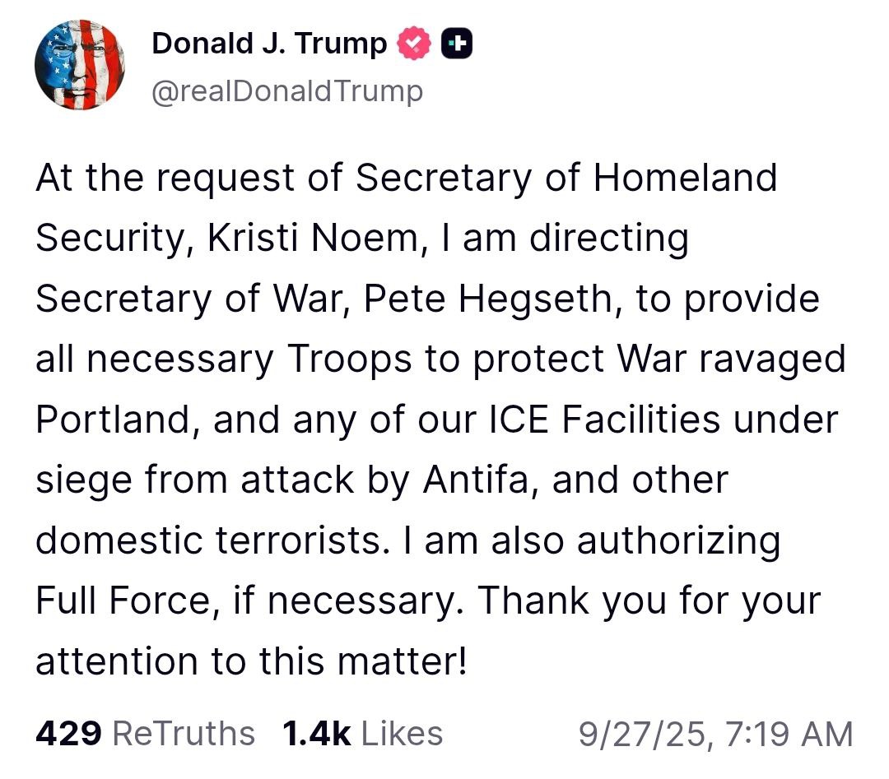Click the Likes label text
889x779 pixels.
click(x=402, y=733)
